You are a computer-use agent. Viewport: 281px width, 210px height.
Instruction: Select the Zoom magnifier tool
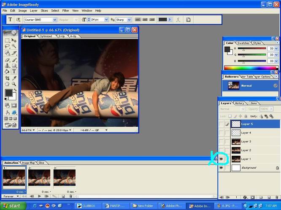pos(14,84)
